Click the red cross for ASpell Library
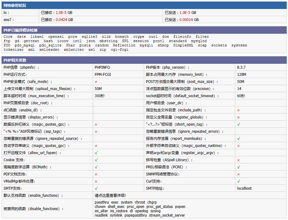288x220 pixels. (x=238, y=160)
